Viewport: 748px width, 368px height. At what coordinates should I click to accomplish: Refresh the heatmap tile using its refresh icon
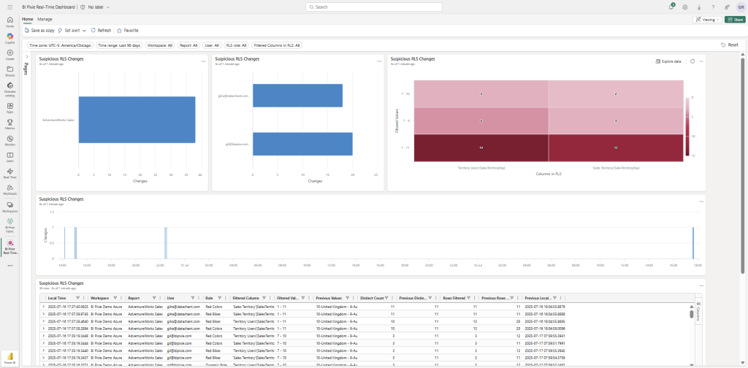click(692, 61)
